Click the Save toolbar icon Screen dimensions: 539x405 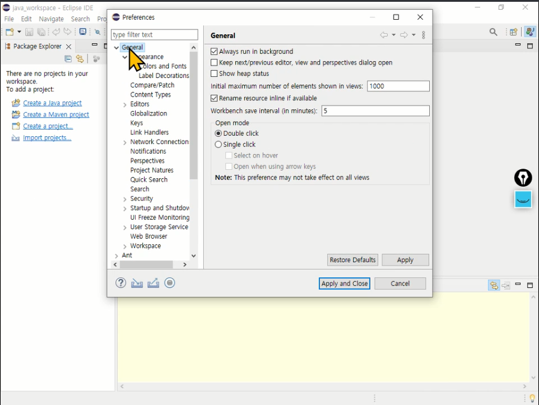point(29,32)
